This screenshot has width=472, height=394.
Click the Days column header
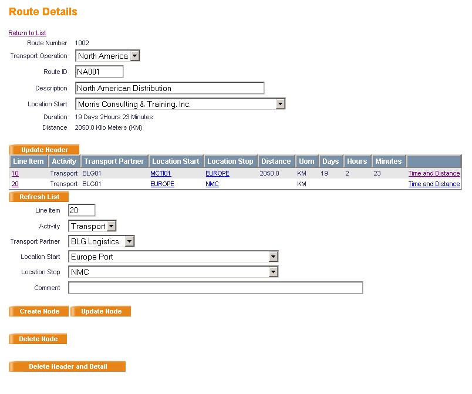pyautogui.click(x=331, y=161)
